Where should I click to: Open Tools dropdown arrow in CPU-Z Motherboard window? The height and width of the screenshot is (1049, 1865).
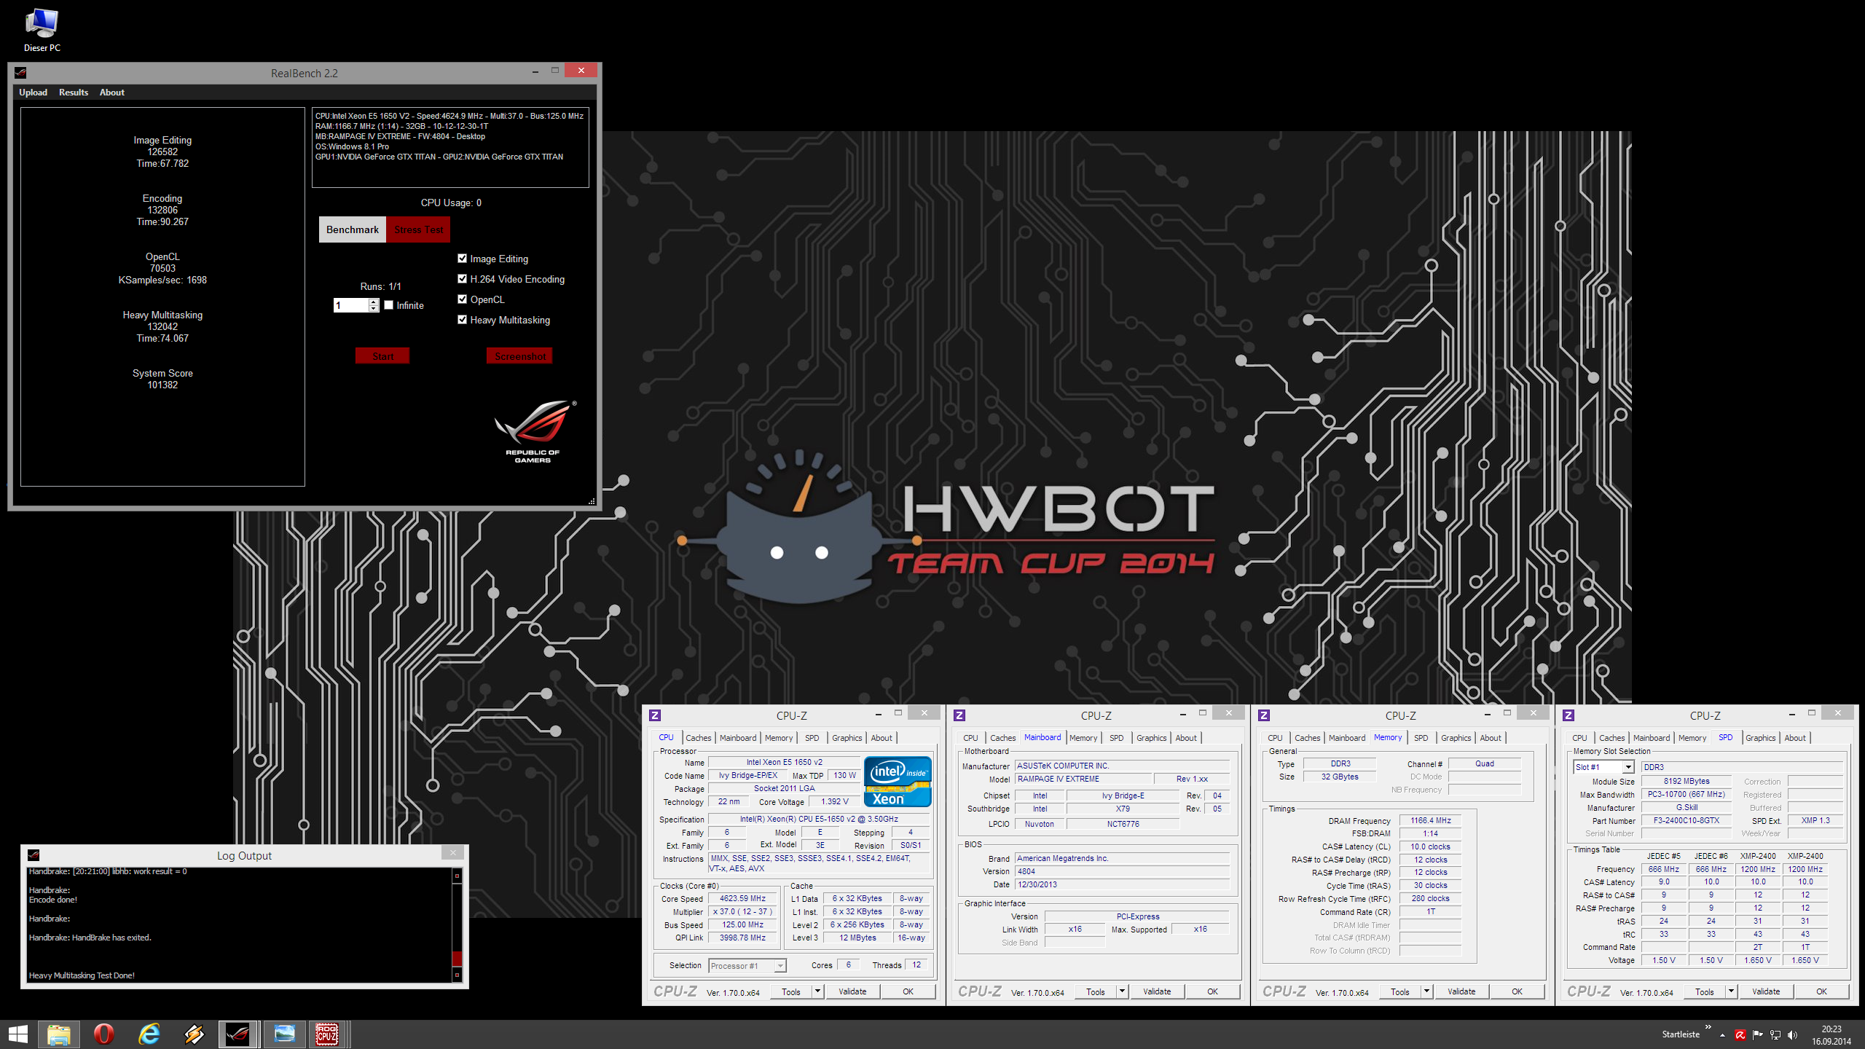tap(1122, 991)
